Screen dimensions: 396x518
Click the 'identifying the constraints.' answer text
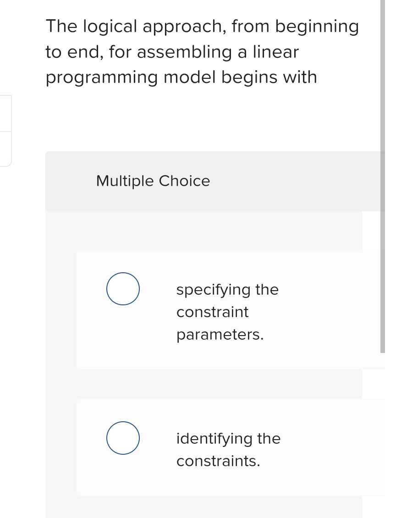228,450
